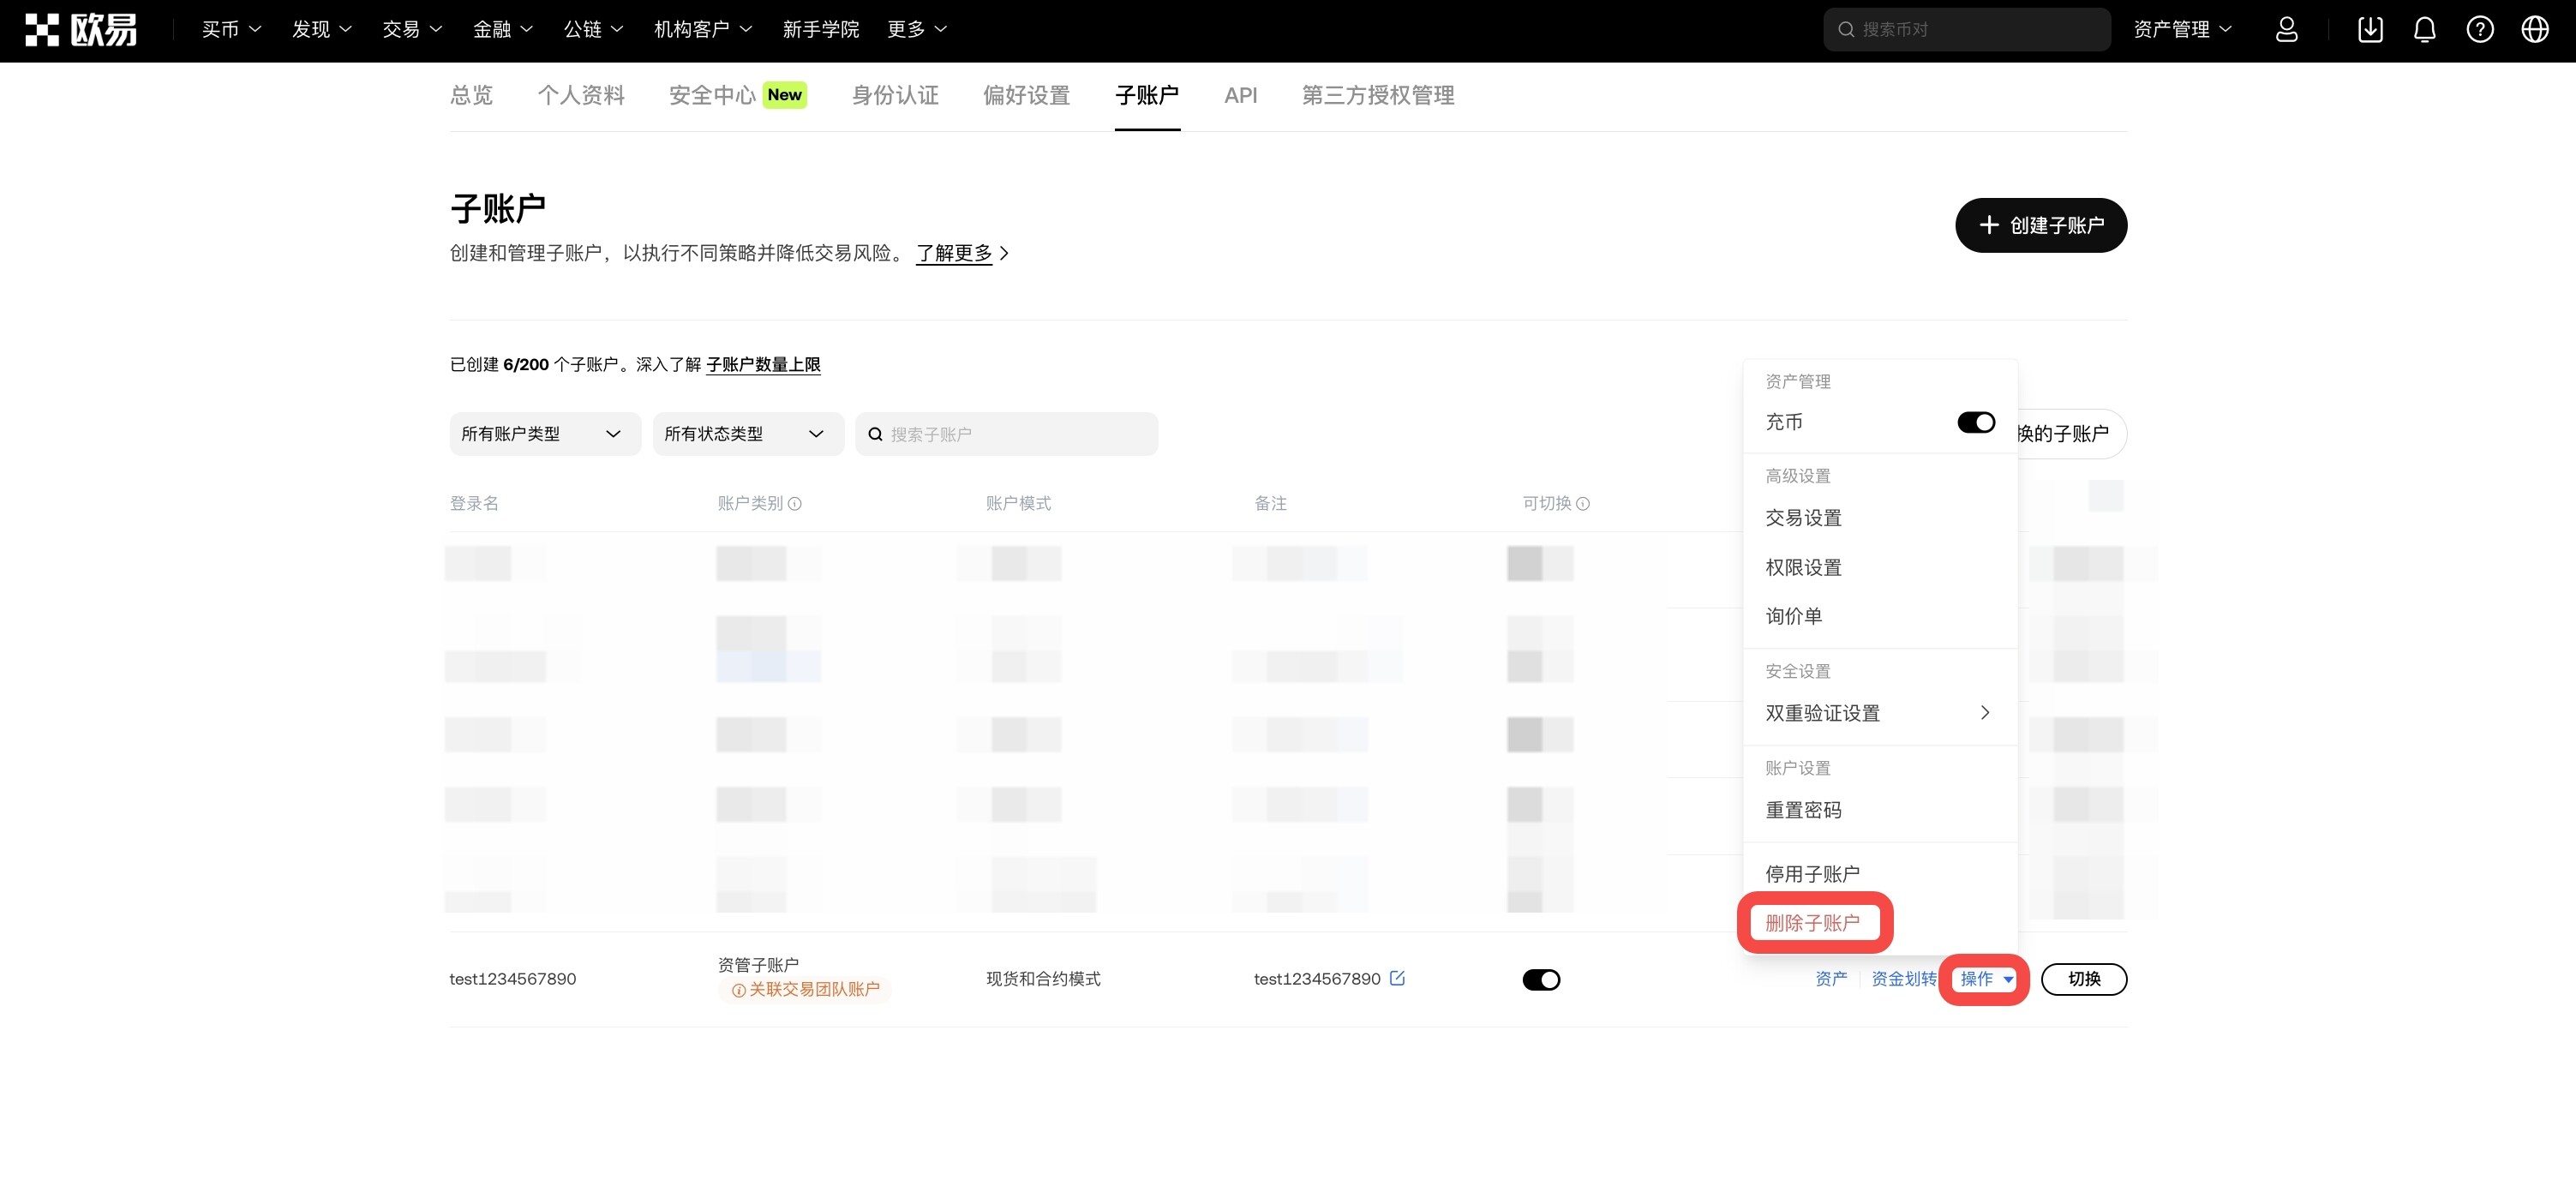The height and width of the screenshot is (1198, 2576).
Task: Switch to the API tab
Action: (1240, 95)
